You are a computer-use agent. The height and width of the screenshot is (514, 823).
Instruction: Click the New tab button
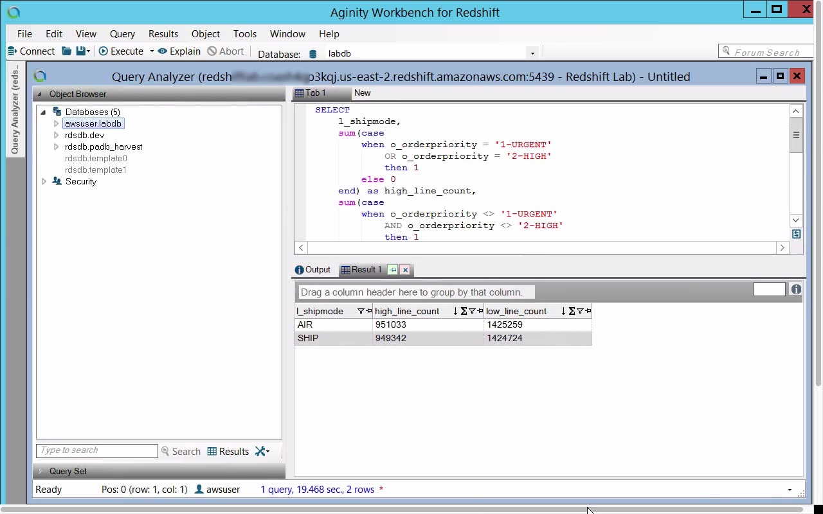click(362, 93)
